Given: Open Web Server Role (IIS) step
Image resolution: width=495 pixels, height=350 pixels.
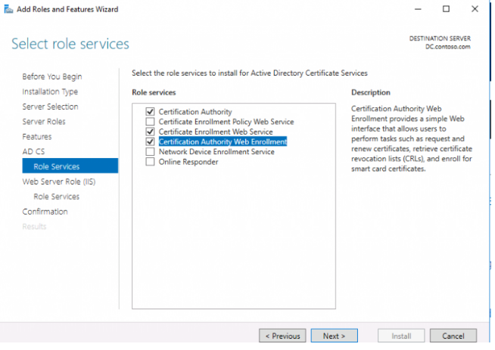Looking at the screenshot, I should pyautogui.click(x=59, y=182).
